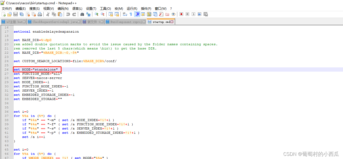Viewport: 343px width, 159px height.
Task: Click the Paste toolbar icon
Action: pyautogui.click(x=60, y=14)
